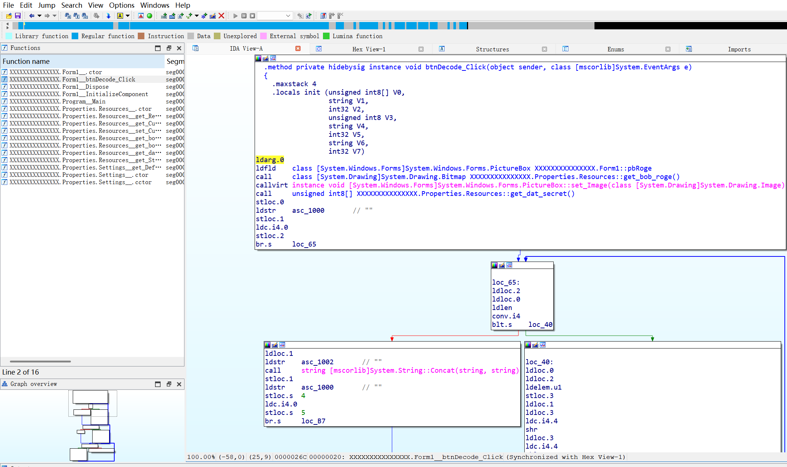Click the blue down arrow jump icon
The width and height of the screenshot is (787, 467).
[108, 16]
